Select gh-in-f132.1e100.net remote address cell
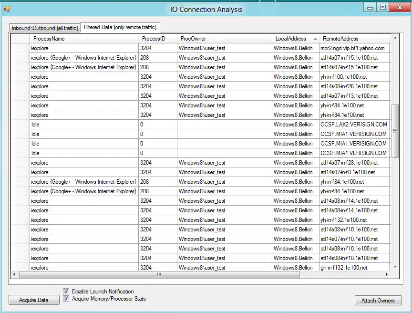The width and height of the screenshot is (412, 313). click(x=355, y=267)
